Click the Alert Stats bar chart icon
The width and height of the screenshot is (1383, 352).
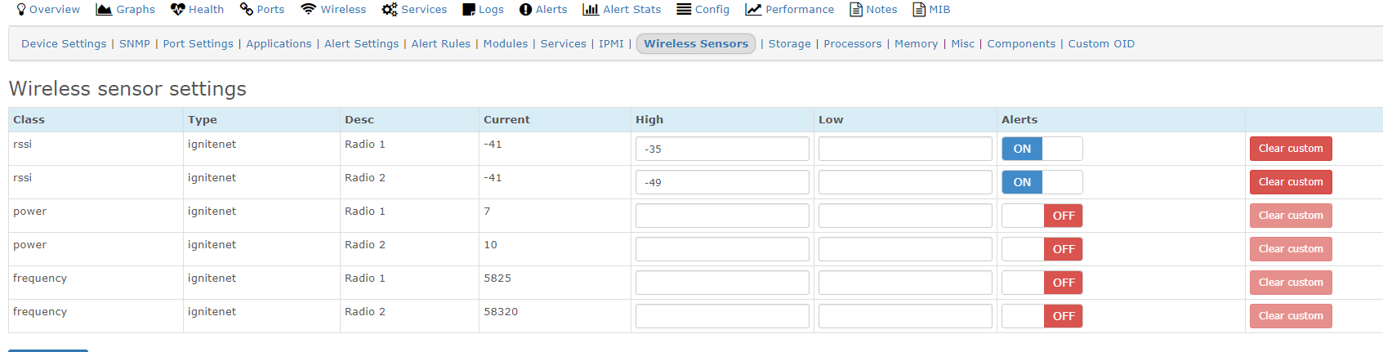590,10
